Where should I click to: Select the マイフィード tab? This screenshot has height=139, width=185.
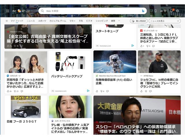pos(17,21)
